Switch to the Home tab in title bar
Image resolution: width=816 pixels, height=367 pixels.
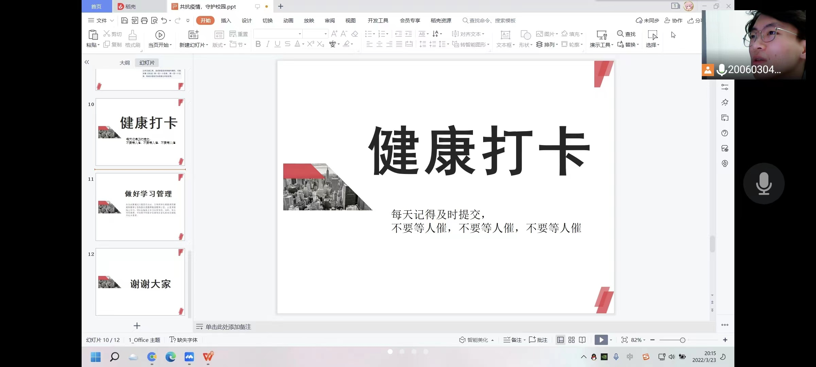tap(97, 6)
